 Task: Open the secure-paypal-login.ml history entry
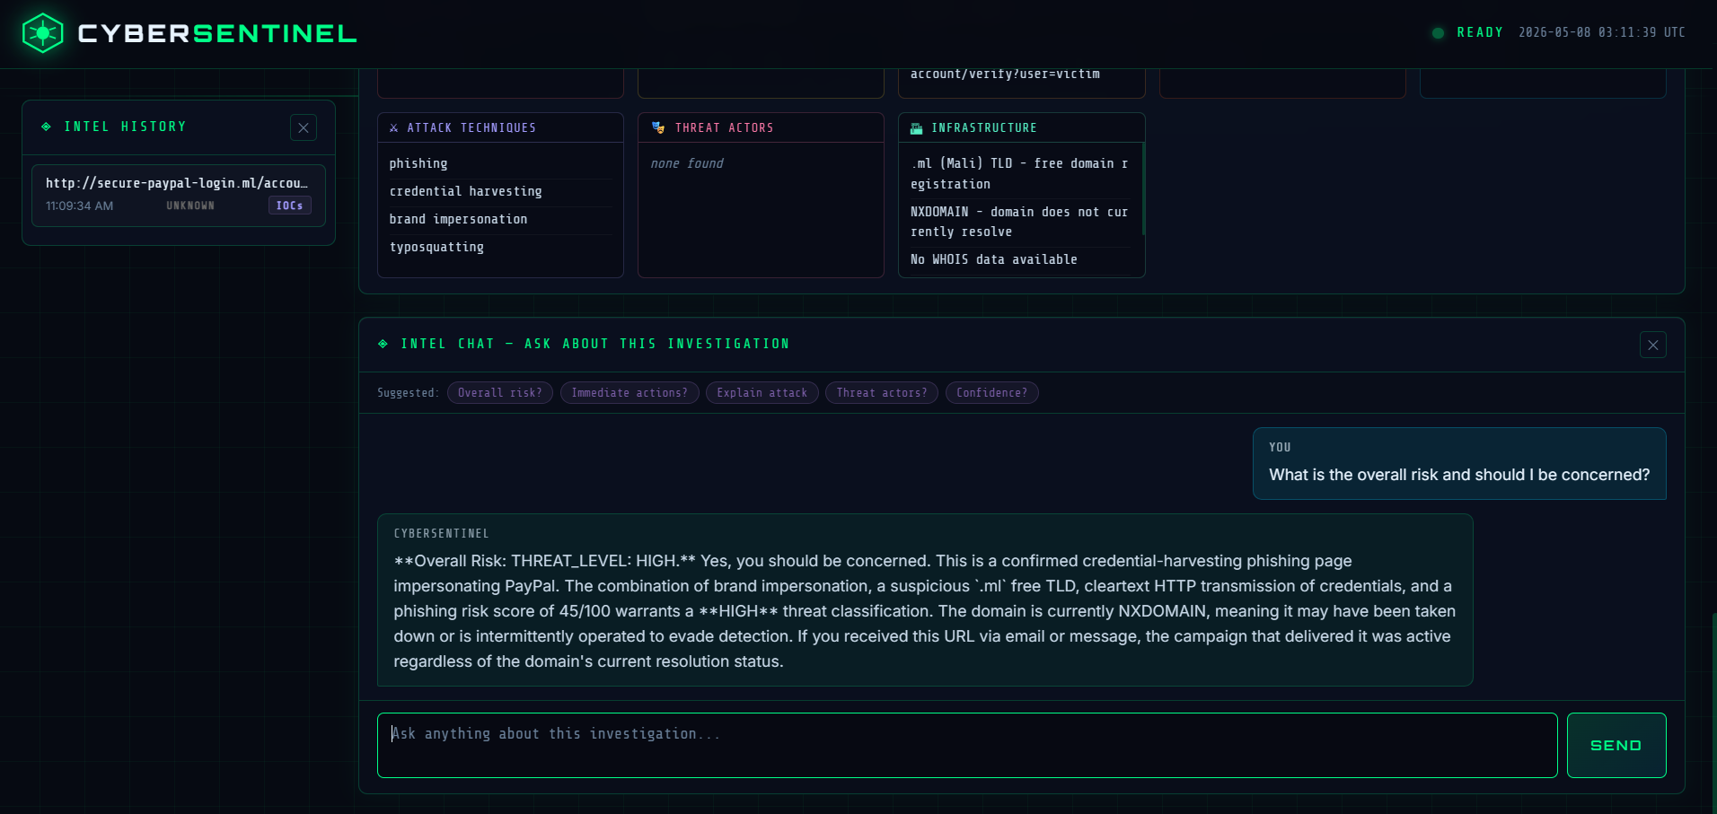179,195
